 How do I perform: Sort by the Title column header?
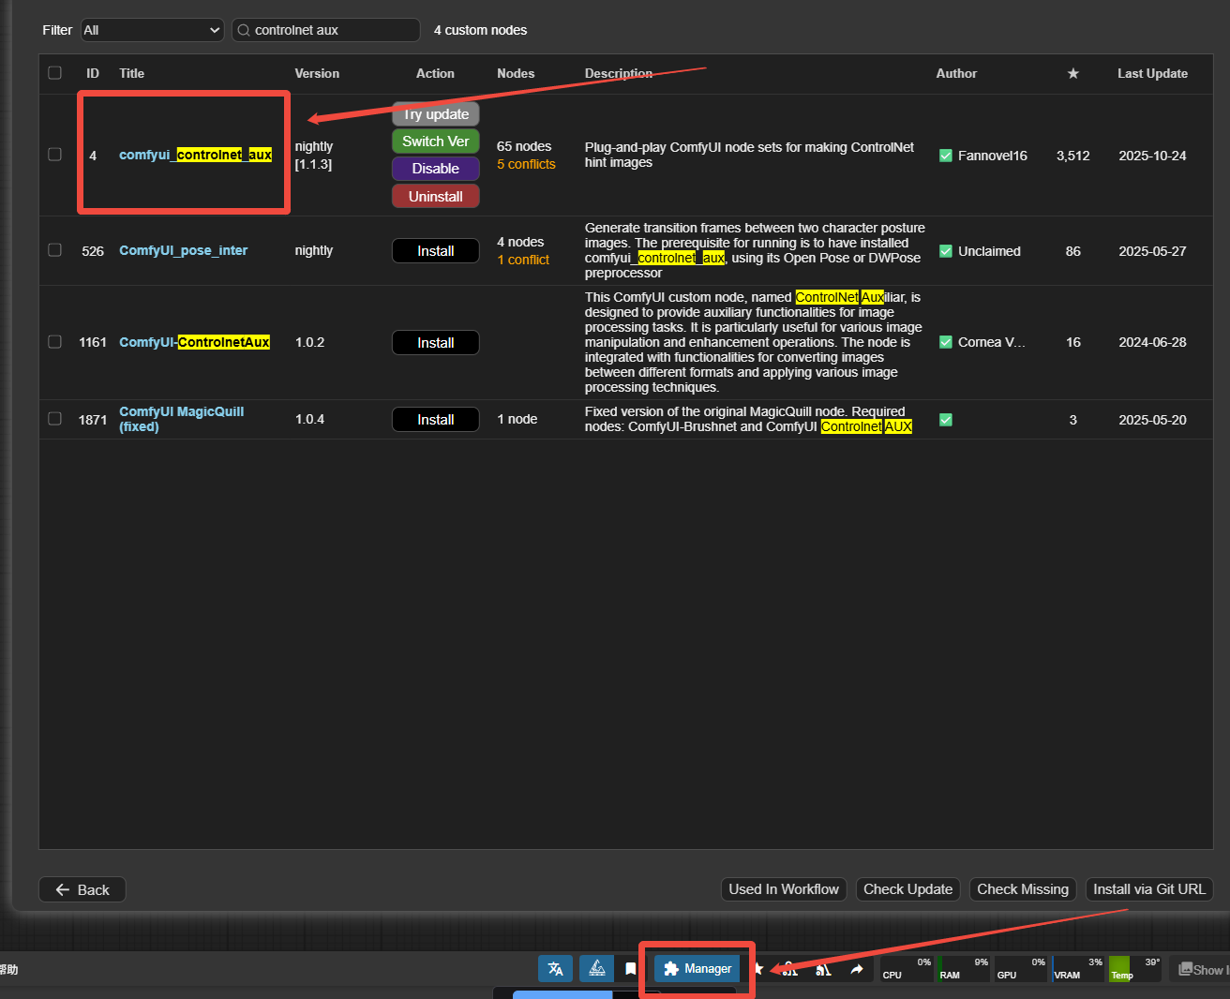pyautogui.click(x=131, y=74)
